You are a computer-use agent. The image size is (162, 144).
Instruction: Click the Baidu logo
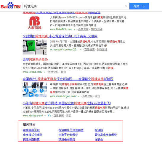(x=11, y=5)
